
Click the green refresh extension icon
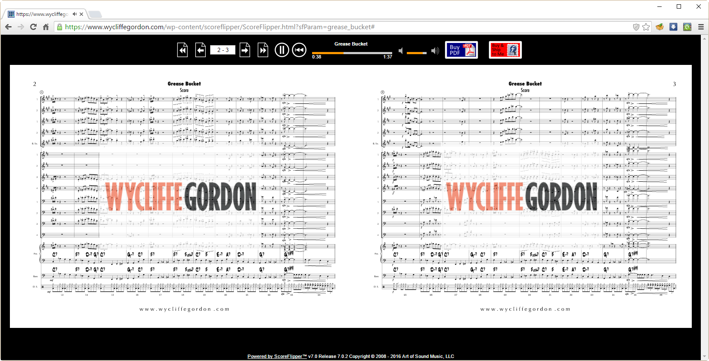[x=687, y=27]
